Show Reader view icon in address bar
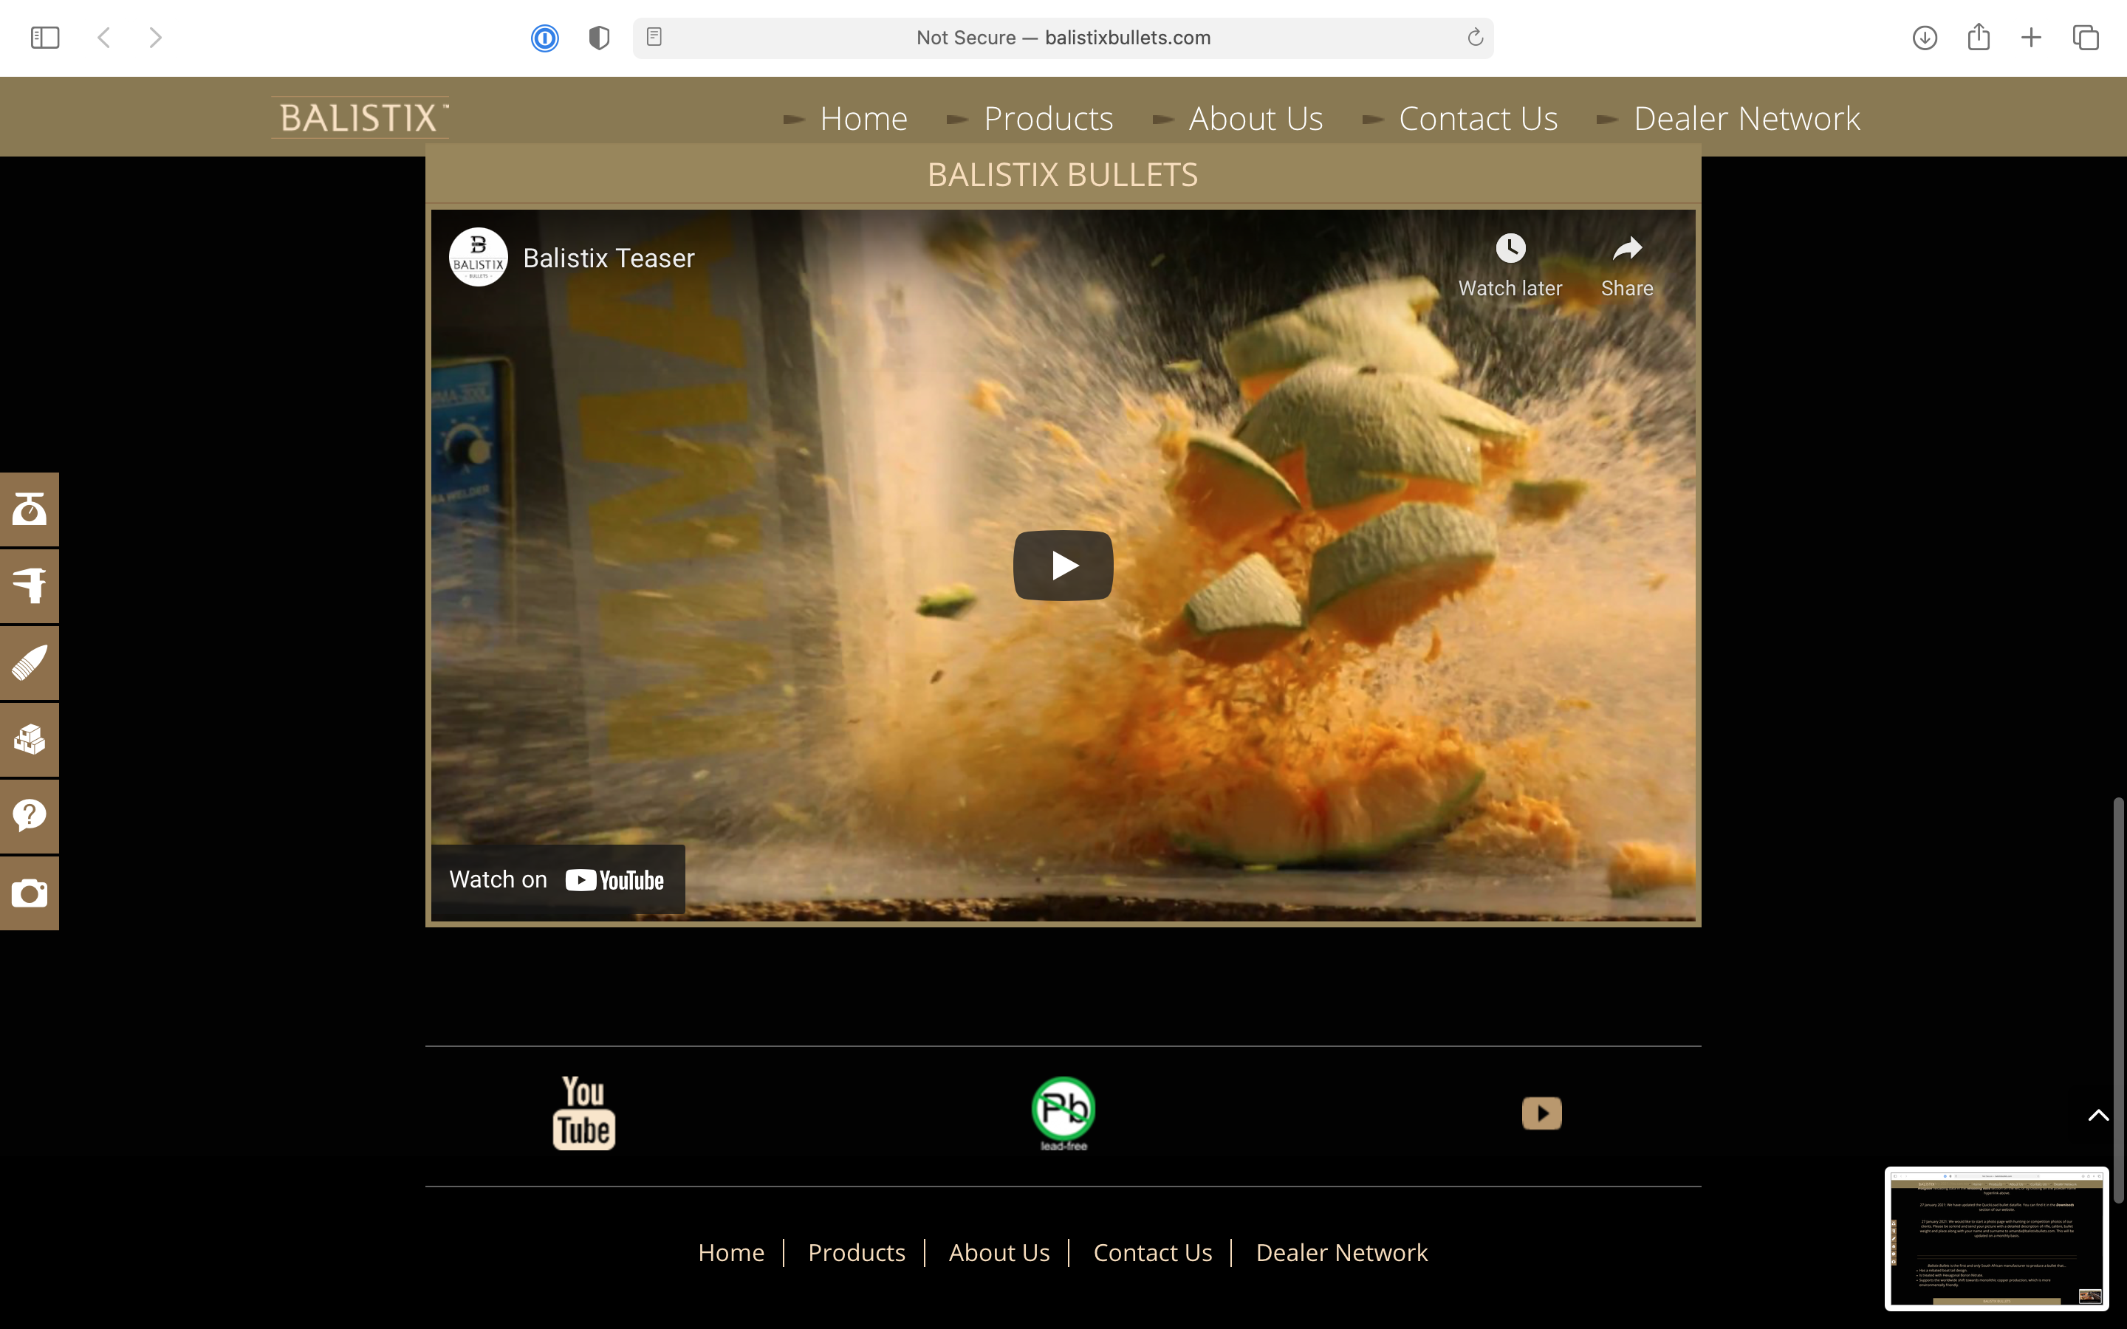The image size is (2127, 1329). (654, 37)
